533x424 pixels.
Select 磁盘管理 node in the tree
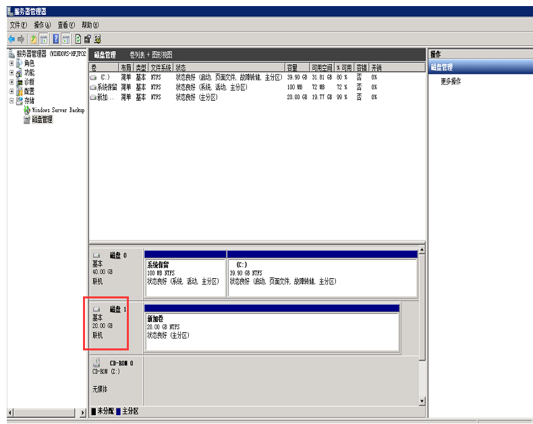point(42,120)
